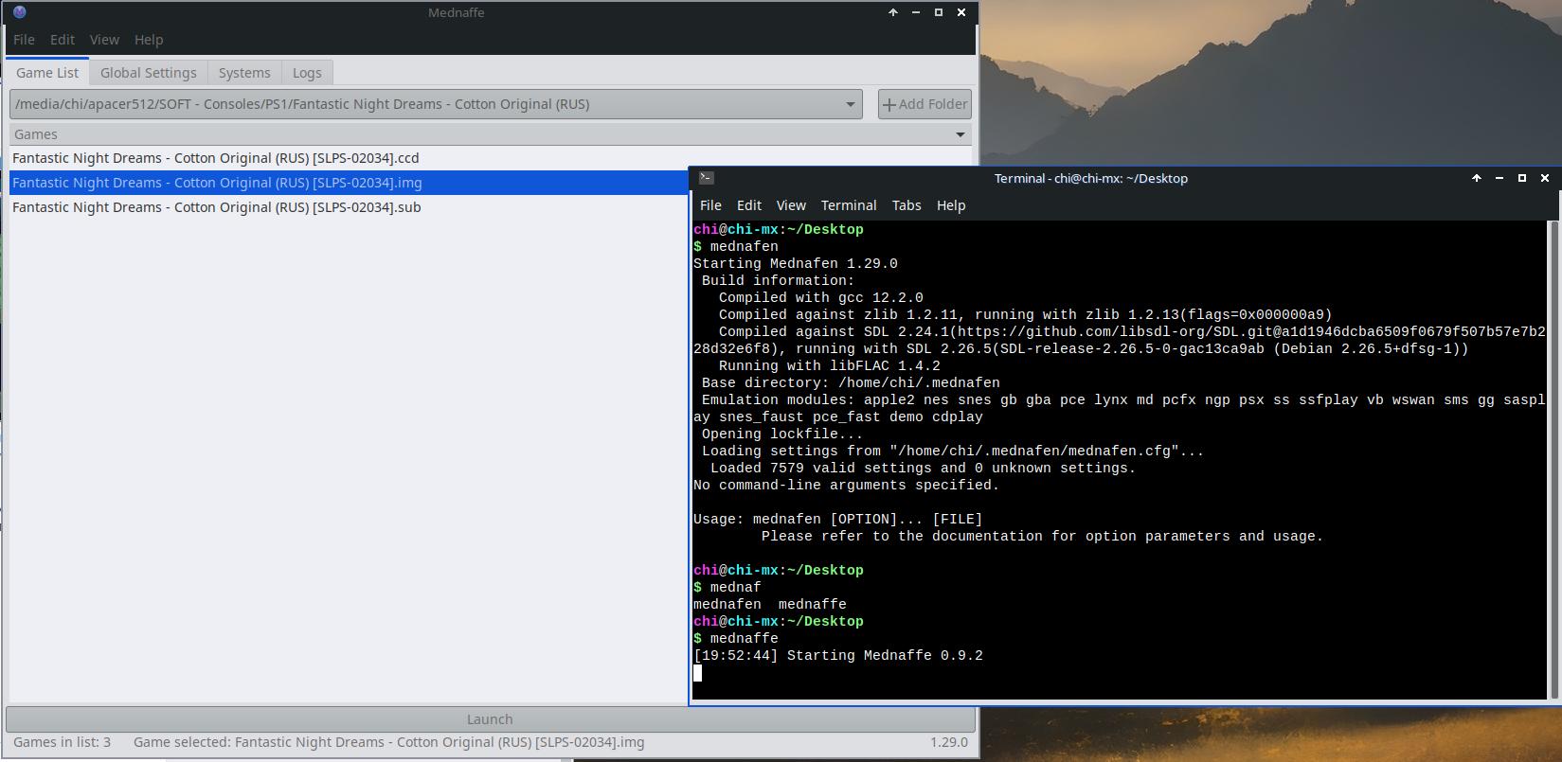Viewport: 1562px width, 762px height.
Task: Close the Terminal window
Action: pyautogui.click(x=1544, y=178)
